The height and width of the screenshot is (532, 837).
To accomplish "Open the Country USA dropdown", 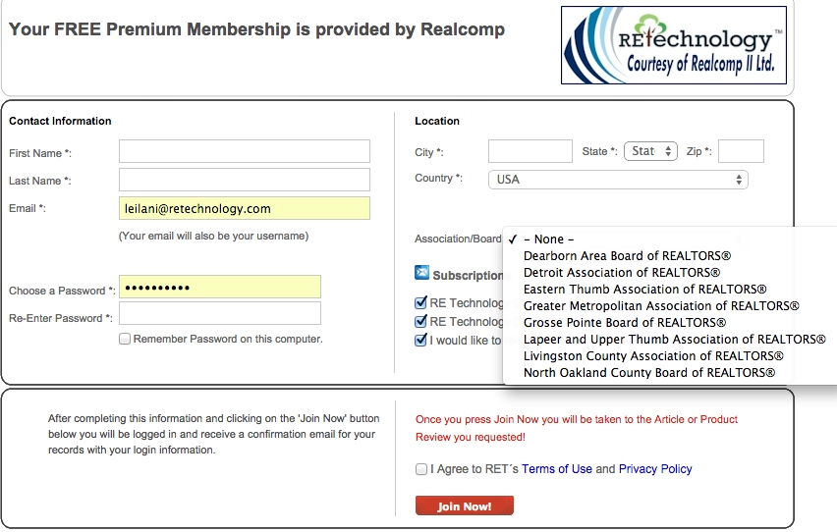I will click(x=618, y=180).
